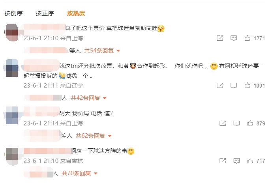Sort comments by 按正序
This screenshot has height=183, width=272.
(45, 13)
